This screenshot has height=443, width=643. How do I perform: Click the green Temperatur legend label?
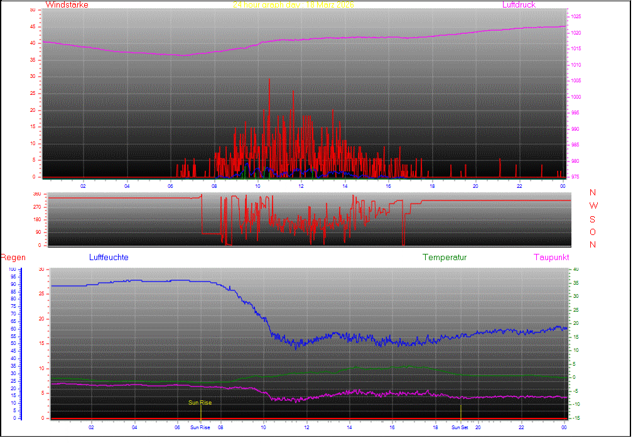click(x=445, y=258)
